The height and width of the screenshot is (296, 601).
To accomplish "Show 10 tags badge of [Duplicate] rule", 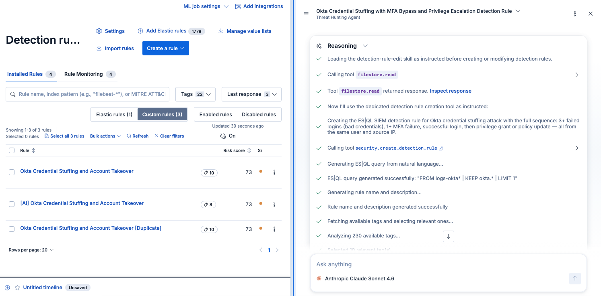I will [x=209, y=229].
